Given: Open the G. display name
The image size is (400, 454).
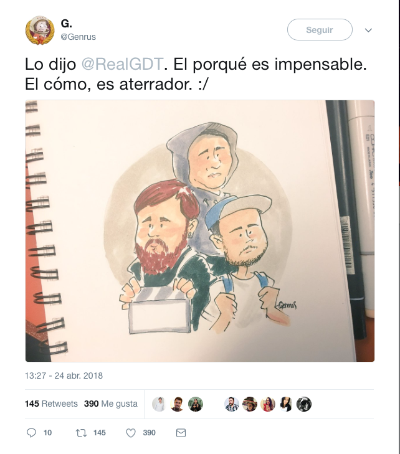Looking at the screenshot, I should tap(66, 24).
